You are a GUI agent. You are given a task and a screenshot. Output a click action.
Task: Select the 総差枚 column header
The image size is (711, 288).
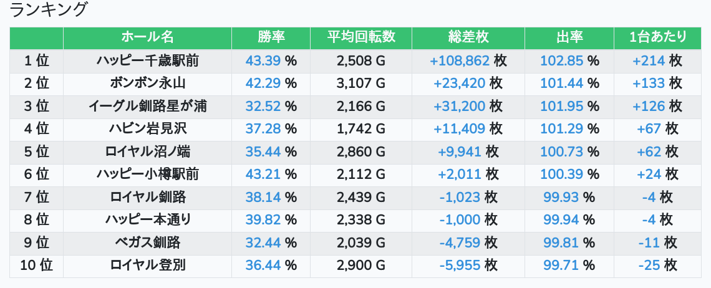[x=468, y=37]
